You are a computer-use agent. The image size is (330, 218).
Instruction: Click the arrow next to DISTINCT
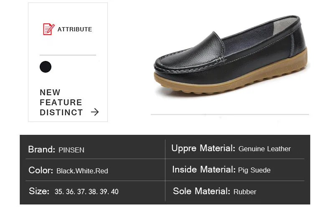pyautogui.click(x=95, y=112)
